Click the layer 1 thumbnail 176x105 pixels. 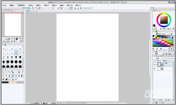click(159, 64)
